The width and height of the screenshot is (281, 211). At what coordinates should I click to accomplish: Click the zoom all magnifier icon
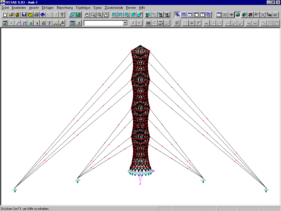click(99, 15)
